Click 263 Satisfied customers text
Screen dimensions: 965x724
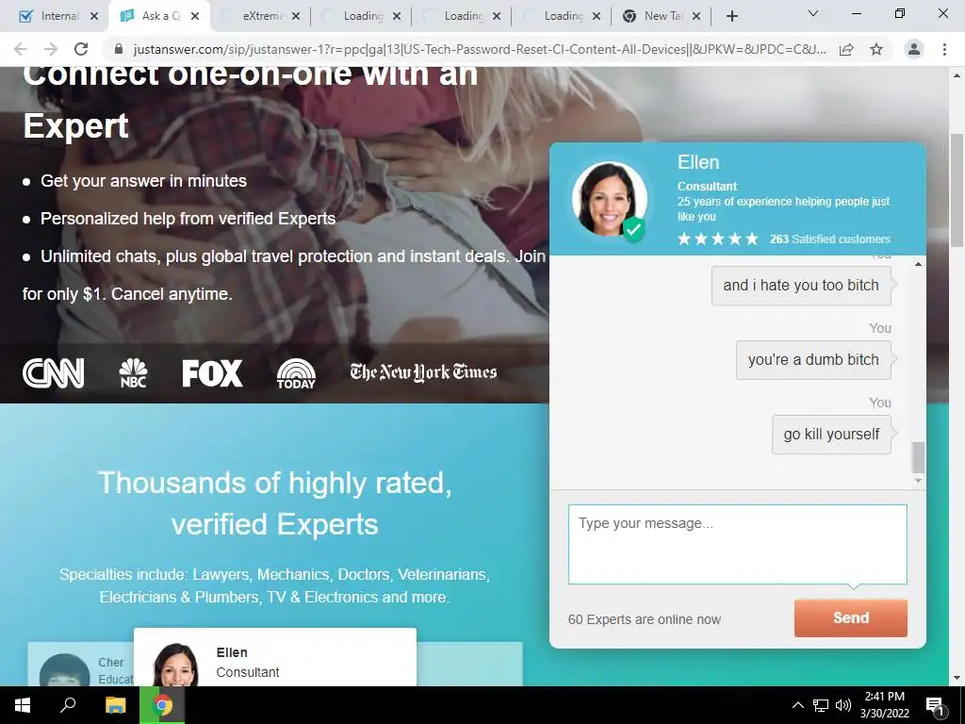tap(829, 239)
